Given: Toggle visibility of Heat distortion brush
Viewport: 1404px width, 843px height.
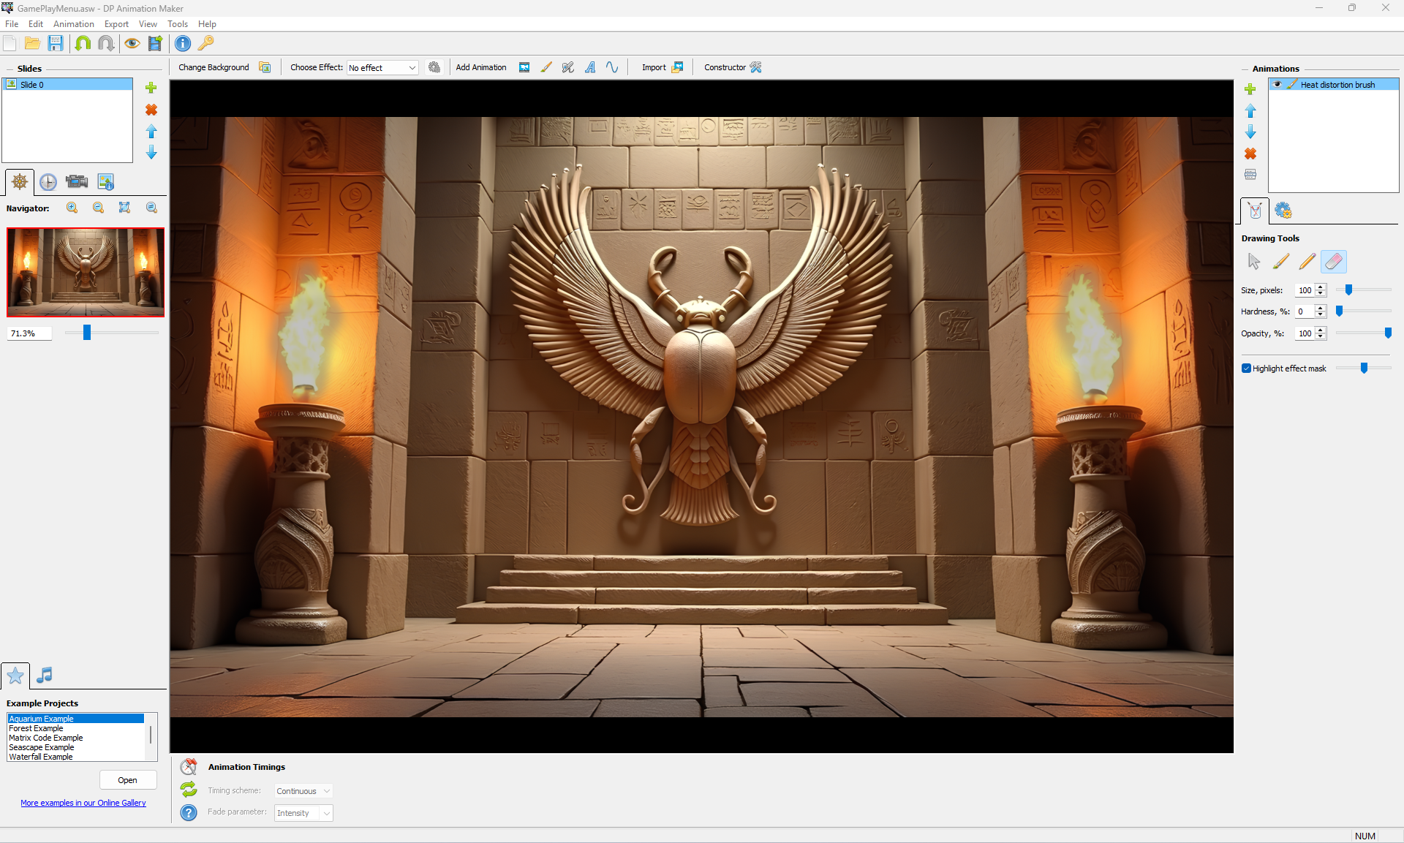Looking at the screenshot, I should pyautogui.click(x=1277, y=85).
